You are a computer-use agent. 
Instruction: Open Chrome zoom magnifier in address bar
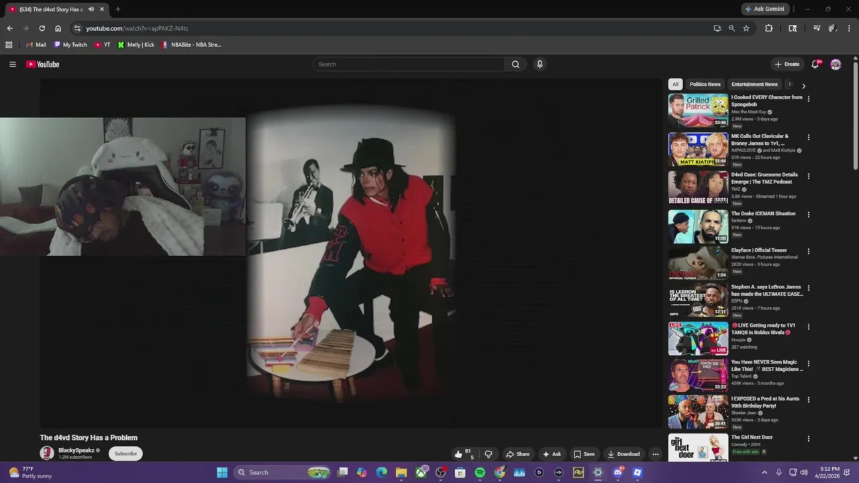[x=731, y=28]
